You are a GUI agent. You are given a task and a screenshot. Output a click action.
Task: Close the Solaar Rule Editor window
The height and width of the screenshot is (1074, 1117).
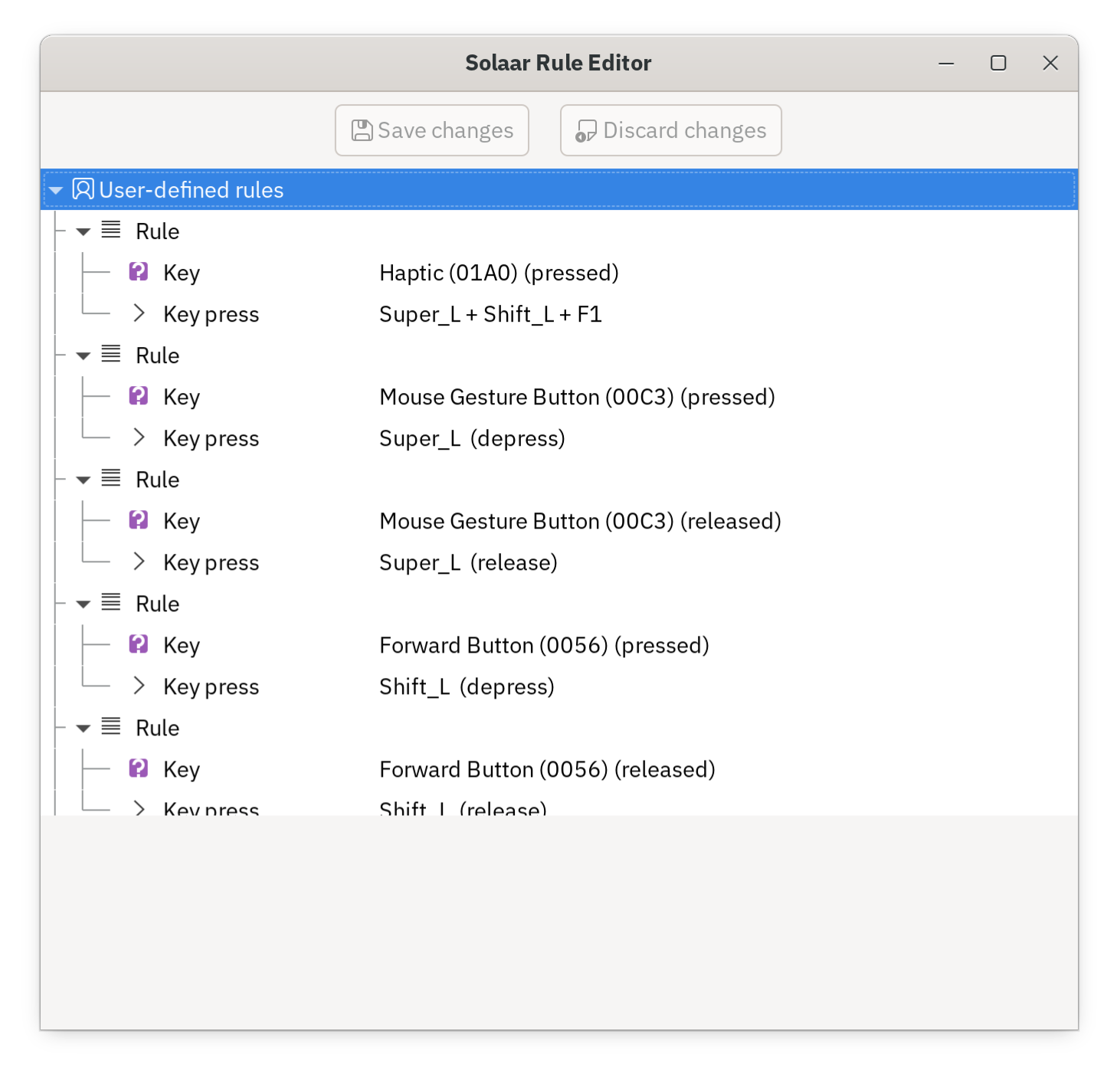pos(1050,63)
